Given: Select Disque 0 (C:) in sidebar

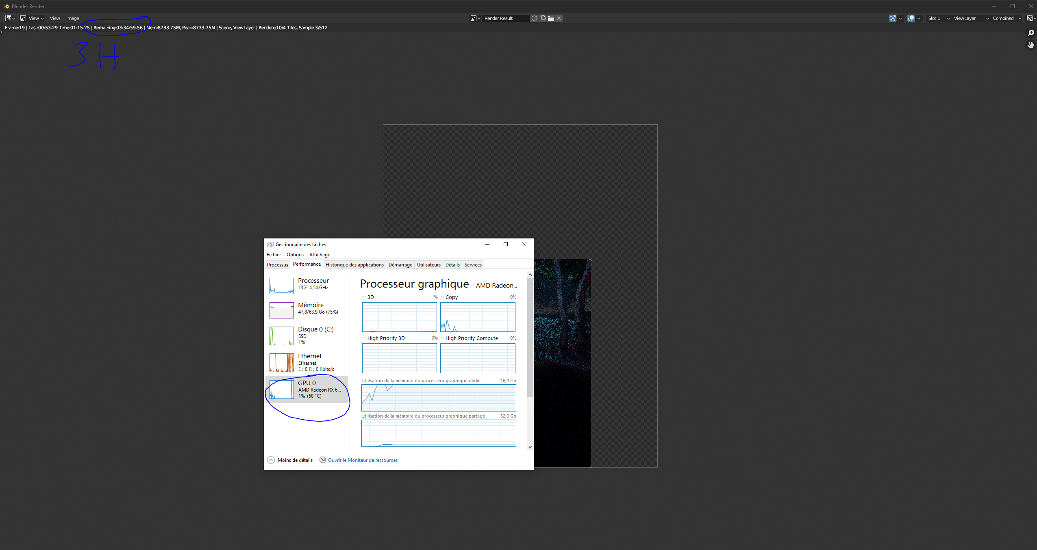Looking at the screenshot, I should (x=307, y=336).
